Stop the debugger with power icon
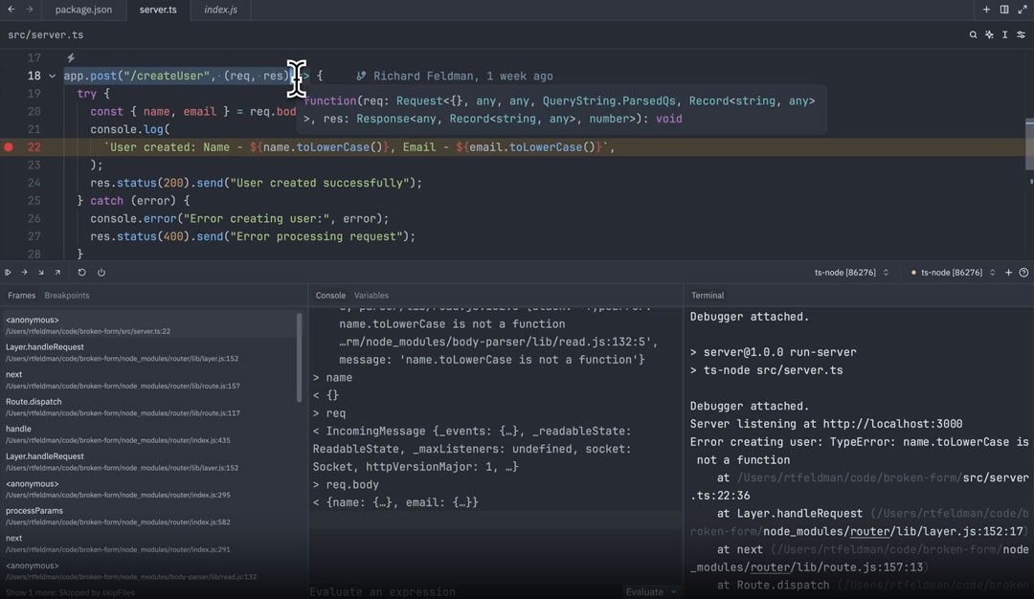This screenshot has width=1034, height=599. pos(101,273)
